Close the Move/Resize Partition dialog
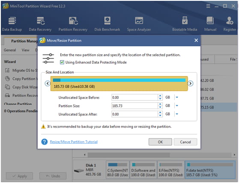This screenshot has width=239, height=183. [196, 40]
